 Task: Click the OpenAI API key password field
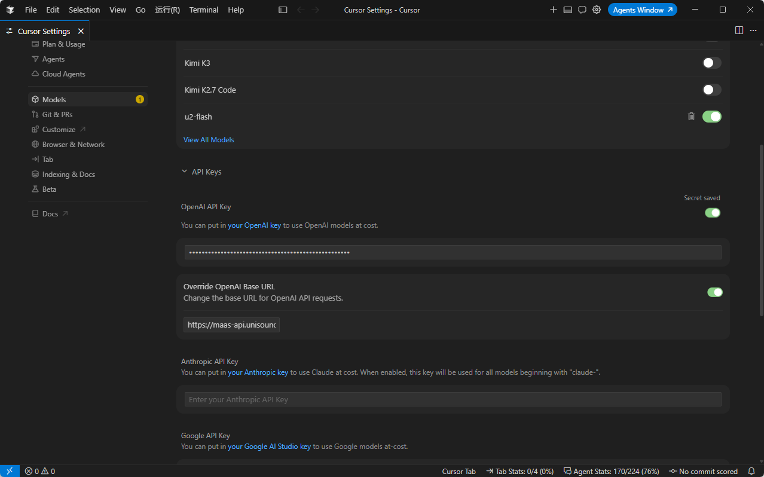point(453,252)
